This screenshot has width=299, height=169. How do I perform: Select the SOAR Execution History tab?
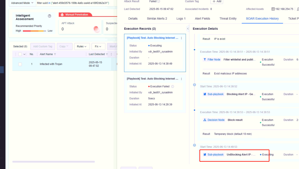tap(262, 18)
